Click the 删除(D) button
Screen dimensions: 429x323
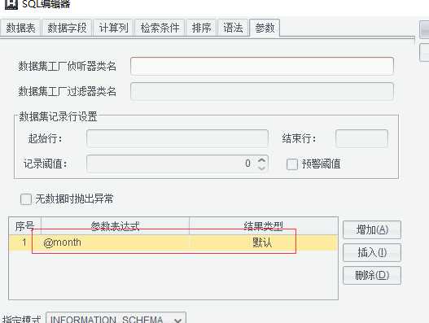(x=372, y=275)
